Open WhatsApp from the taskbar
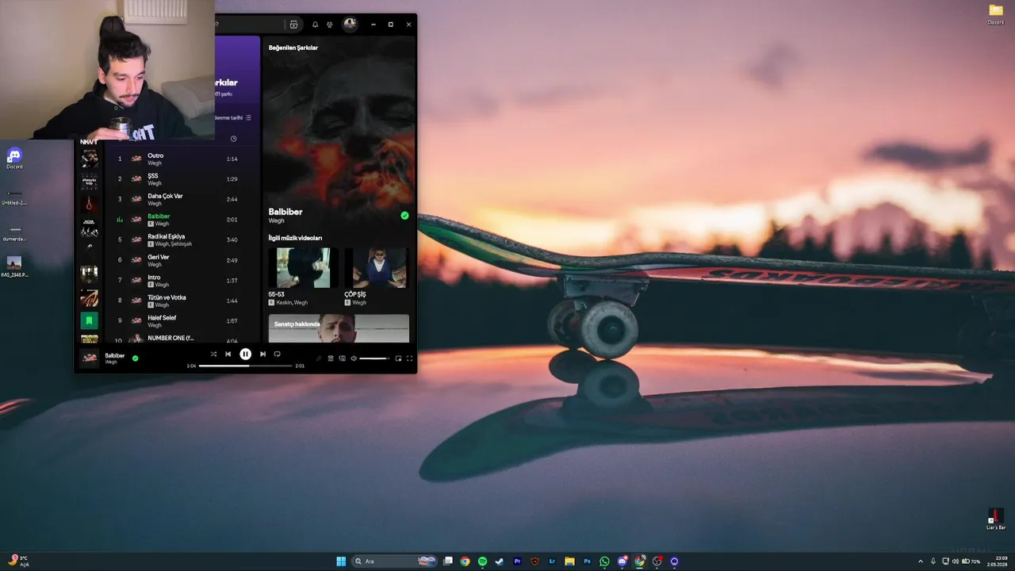 pyautogui.click(x=605, y=561)
